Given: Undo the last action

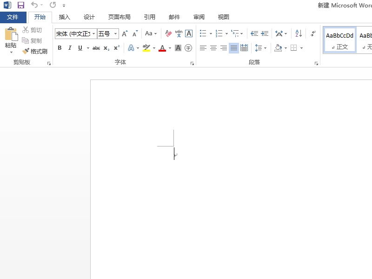Looking at the screenshot, I should click(34, 5).
